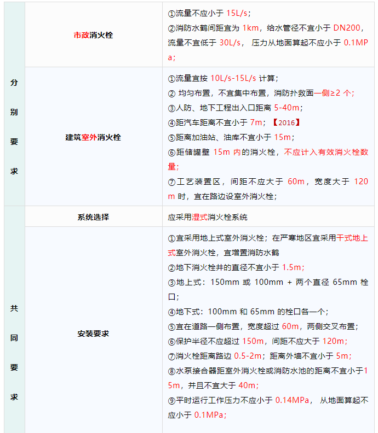Click the red 0.14MPa working pressure value

pyautogui.click(x=293, y=400)
